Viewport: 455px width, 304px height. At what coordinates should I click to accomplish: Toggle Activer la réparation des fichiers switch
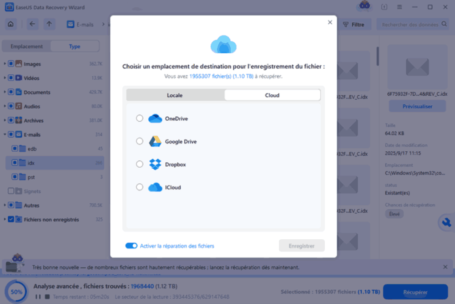[x=131, y=246]
